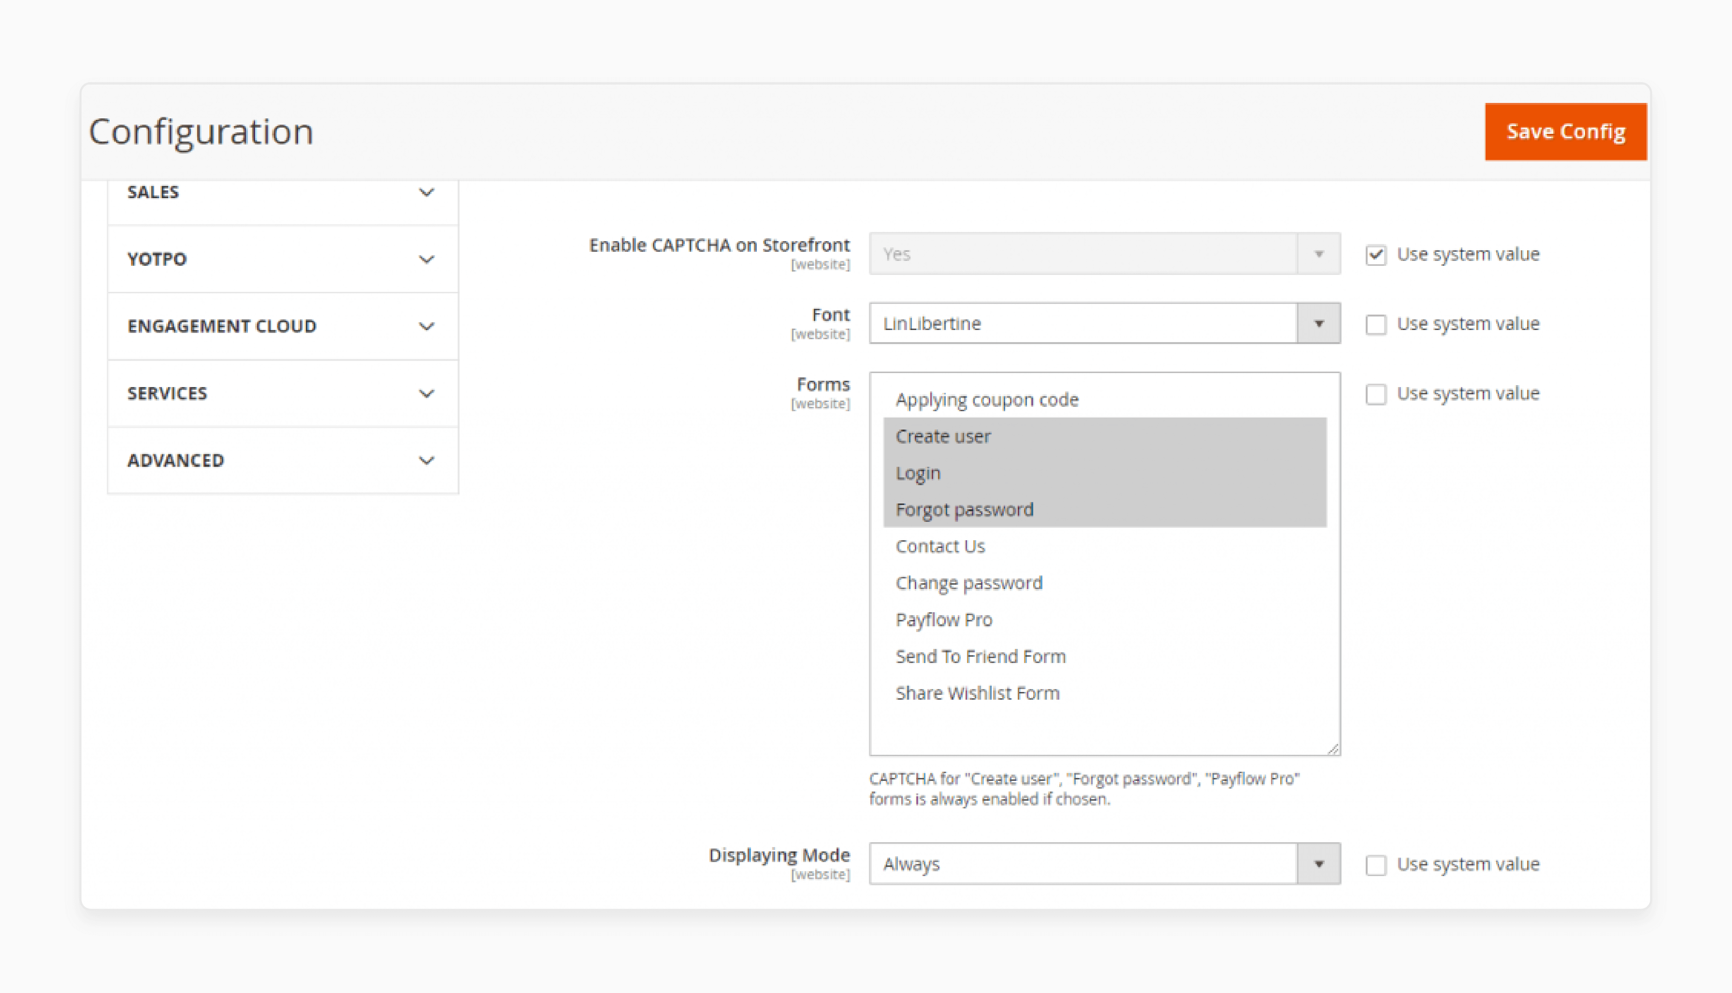This screenshot has height=993, width=1732.
Task: Select 'Change password' in Forms list
Action: (x=1105, y=583)
